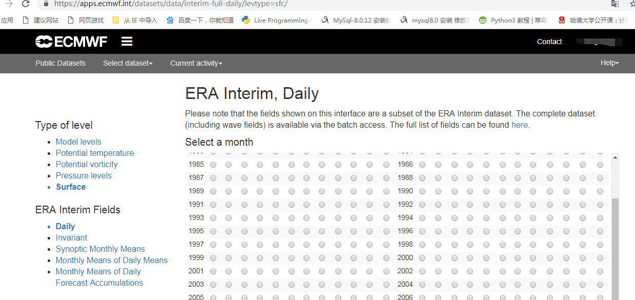Select the January radio button for year 2000

coord(422,257)
